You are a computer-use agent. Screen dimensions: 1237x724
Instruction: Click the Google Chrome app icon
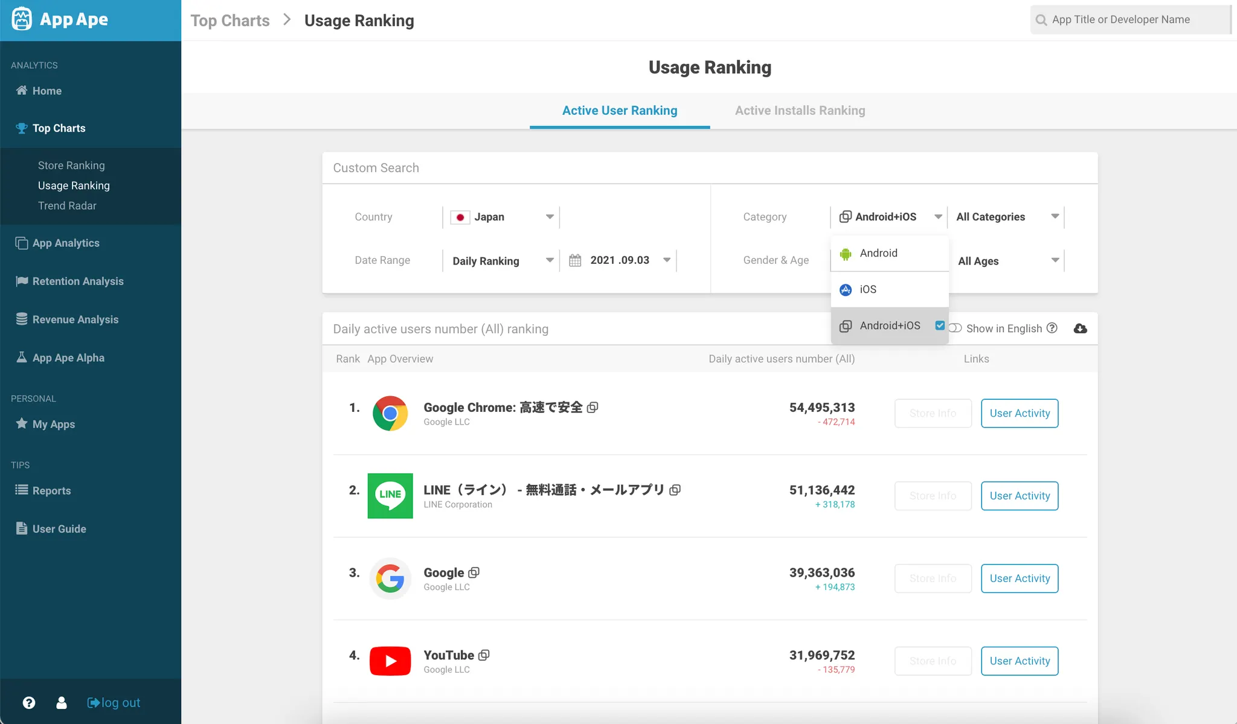click(x=390, y=414)
